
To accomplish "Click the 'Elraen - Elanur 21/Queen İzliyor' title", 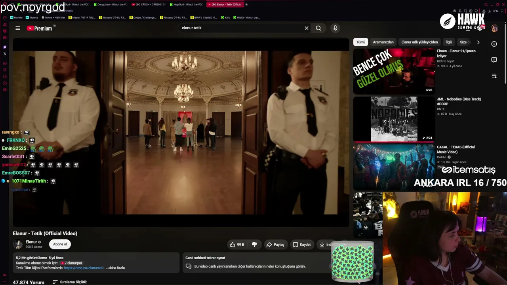I will (x=456, y=53).
